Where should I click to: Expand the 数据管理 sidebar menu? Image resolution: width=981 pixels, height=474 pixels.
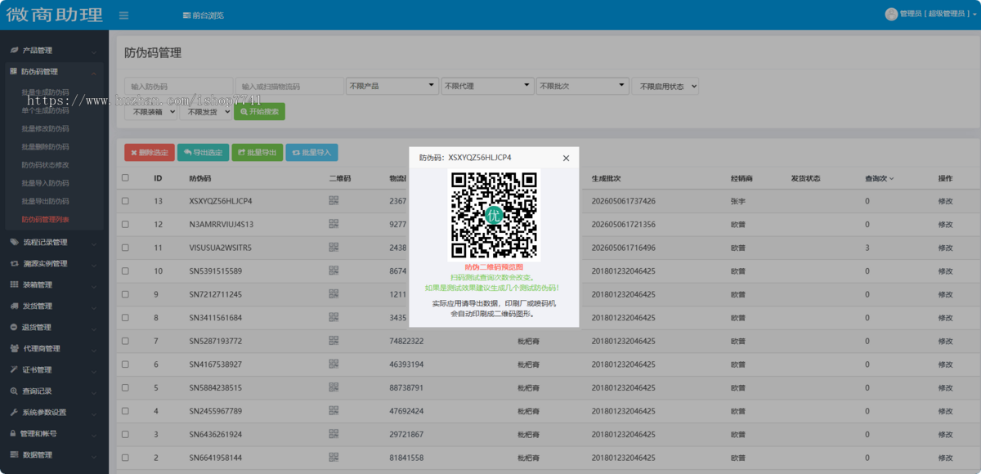(54, 454)
